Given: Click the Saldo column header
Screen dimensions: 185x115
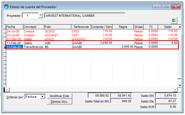Looking at the screenshot, I should pos(168,27).
